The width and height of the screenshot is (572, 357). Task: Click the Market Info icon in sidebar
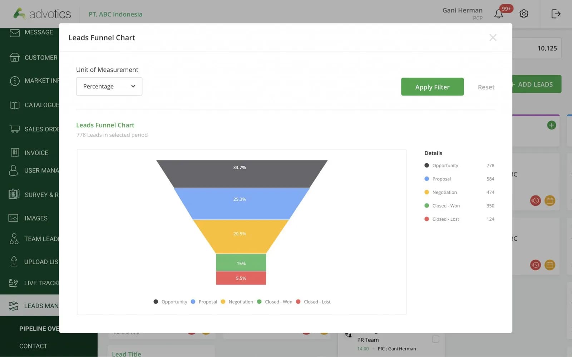pos(15,81)
